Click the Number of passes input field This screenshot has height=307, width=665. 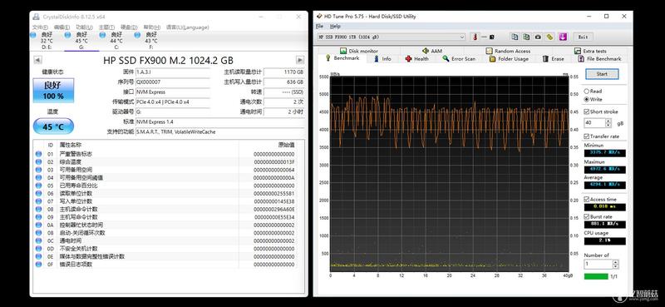point(598,264)
